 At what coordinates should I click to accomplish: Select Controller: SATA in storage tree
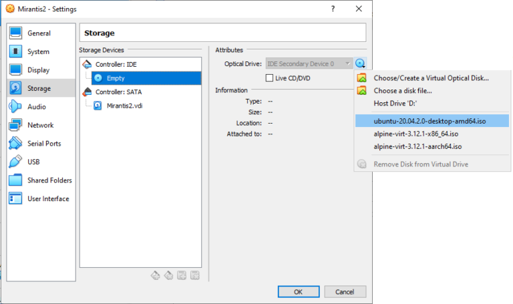[x=121, y=92]
